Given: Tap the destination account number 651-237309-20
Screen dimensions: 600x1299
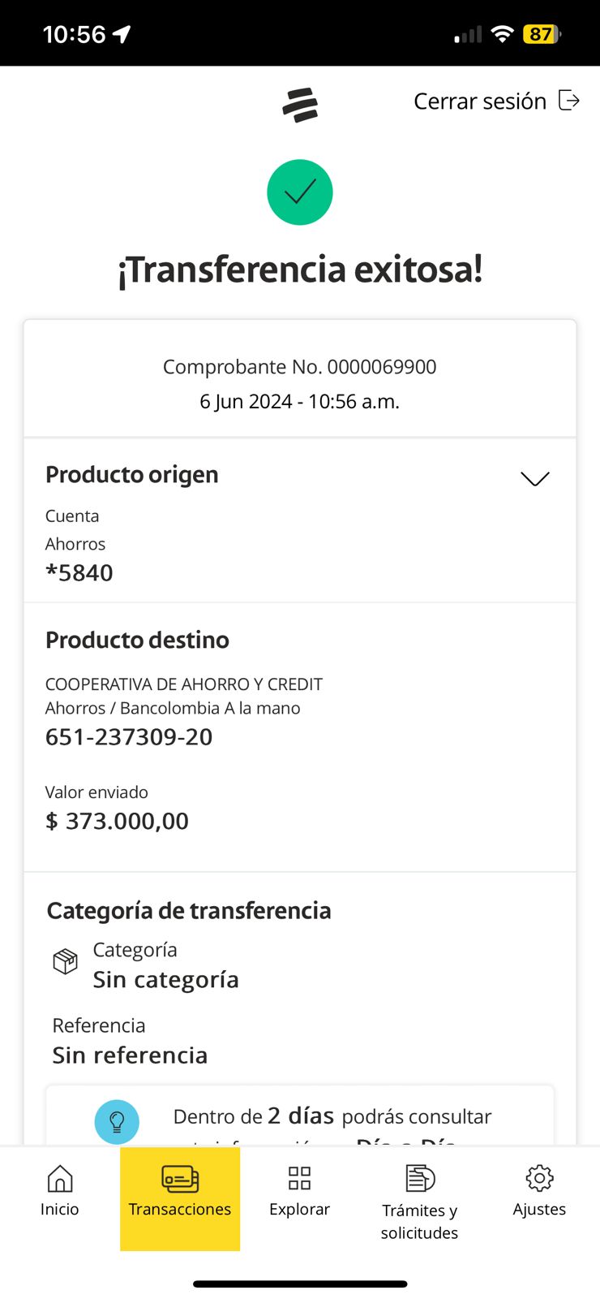Looking at the screenshot, I should (x=129, y=737).
